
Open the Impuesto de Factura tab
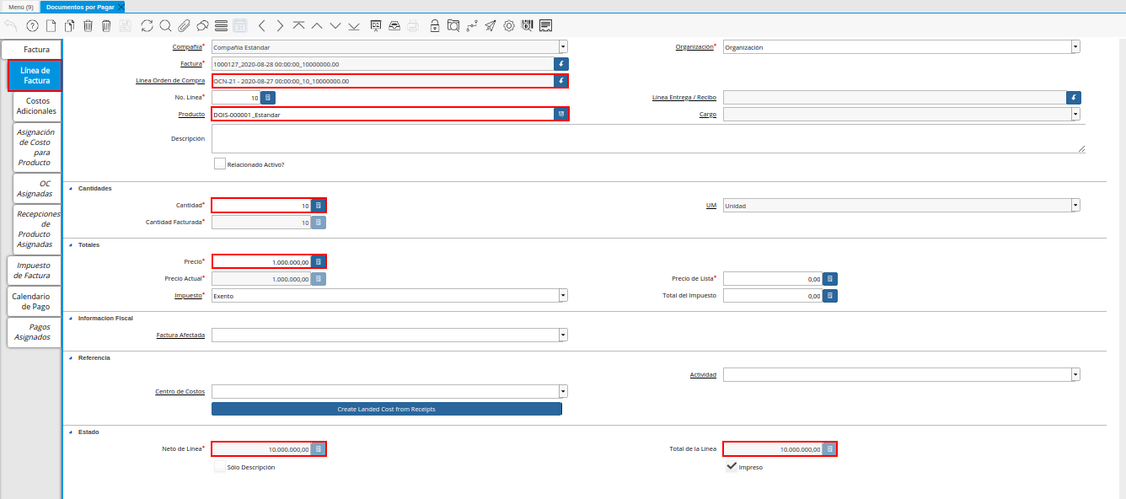point(35,271)
